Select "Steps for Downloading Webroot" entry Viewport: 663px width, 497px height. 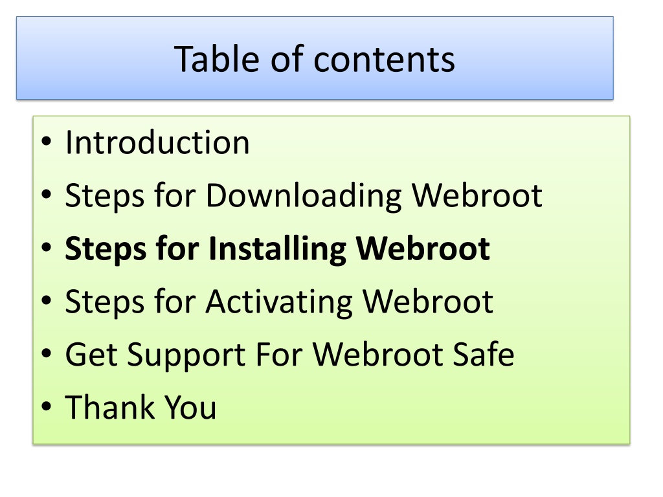click(304, 196)
